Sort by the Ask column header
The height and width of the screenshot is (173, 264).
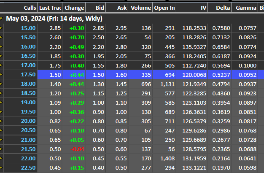117,8
